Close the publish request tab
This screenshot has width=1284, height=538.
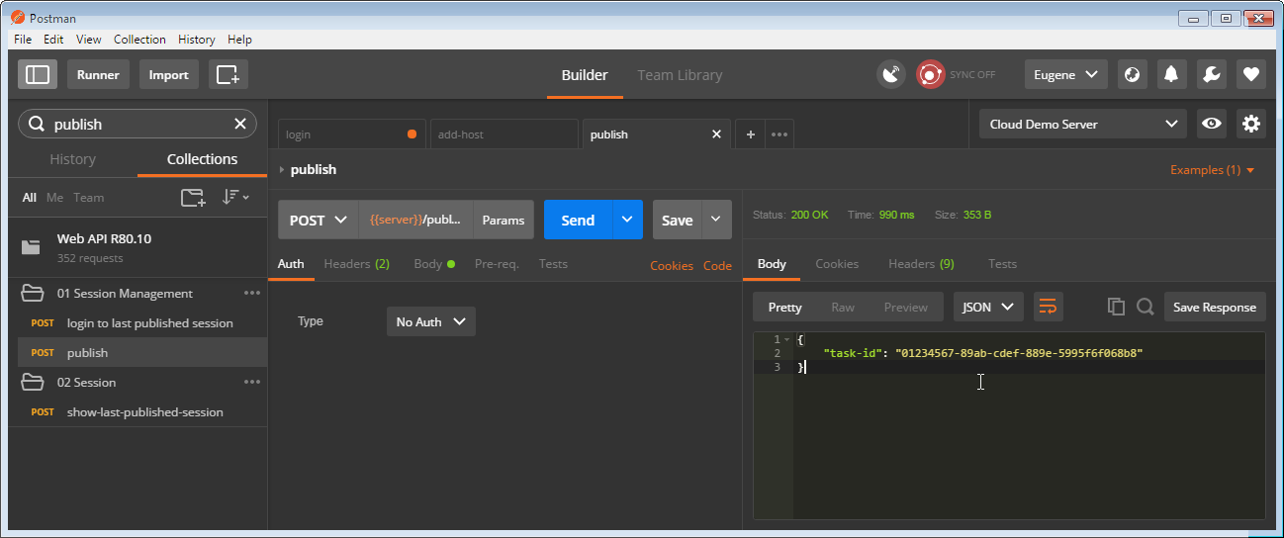(x=716, y=134)
